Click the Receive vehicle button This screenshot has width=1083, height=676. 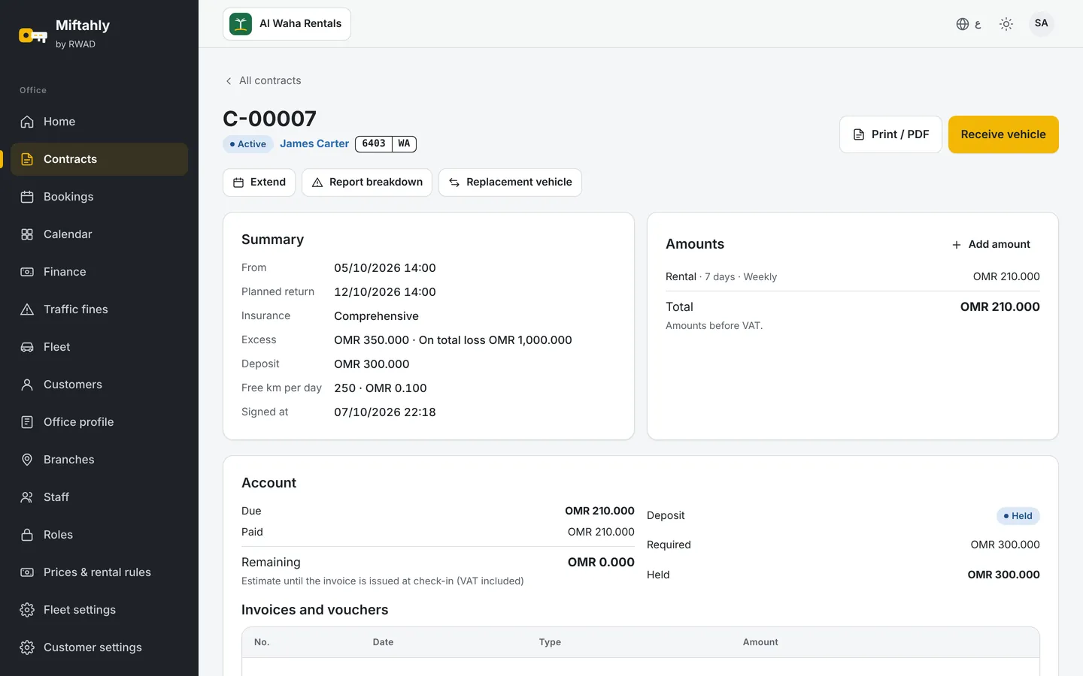coord(1003,134)
